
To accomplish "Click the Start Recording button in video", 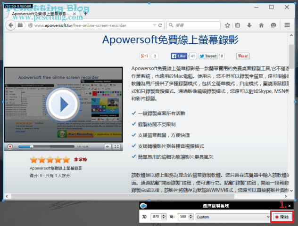I will (x=75, y=134).
